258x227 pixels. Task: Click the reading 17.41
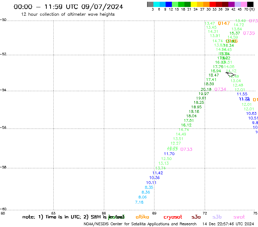pyautogui.click(x=211, y=80)
